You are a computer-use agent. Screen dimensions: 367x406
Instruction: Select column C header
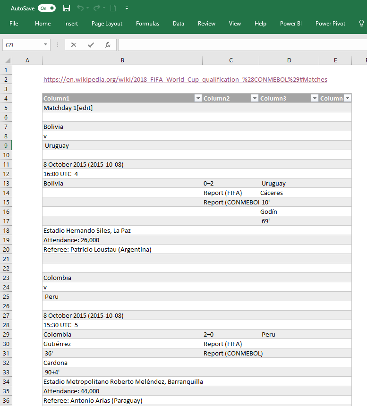pos(231,60)
